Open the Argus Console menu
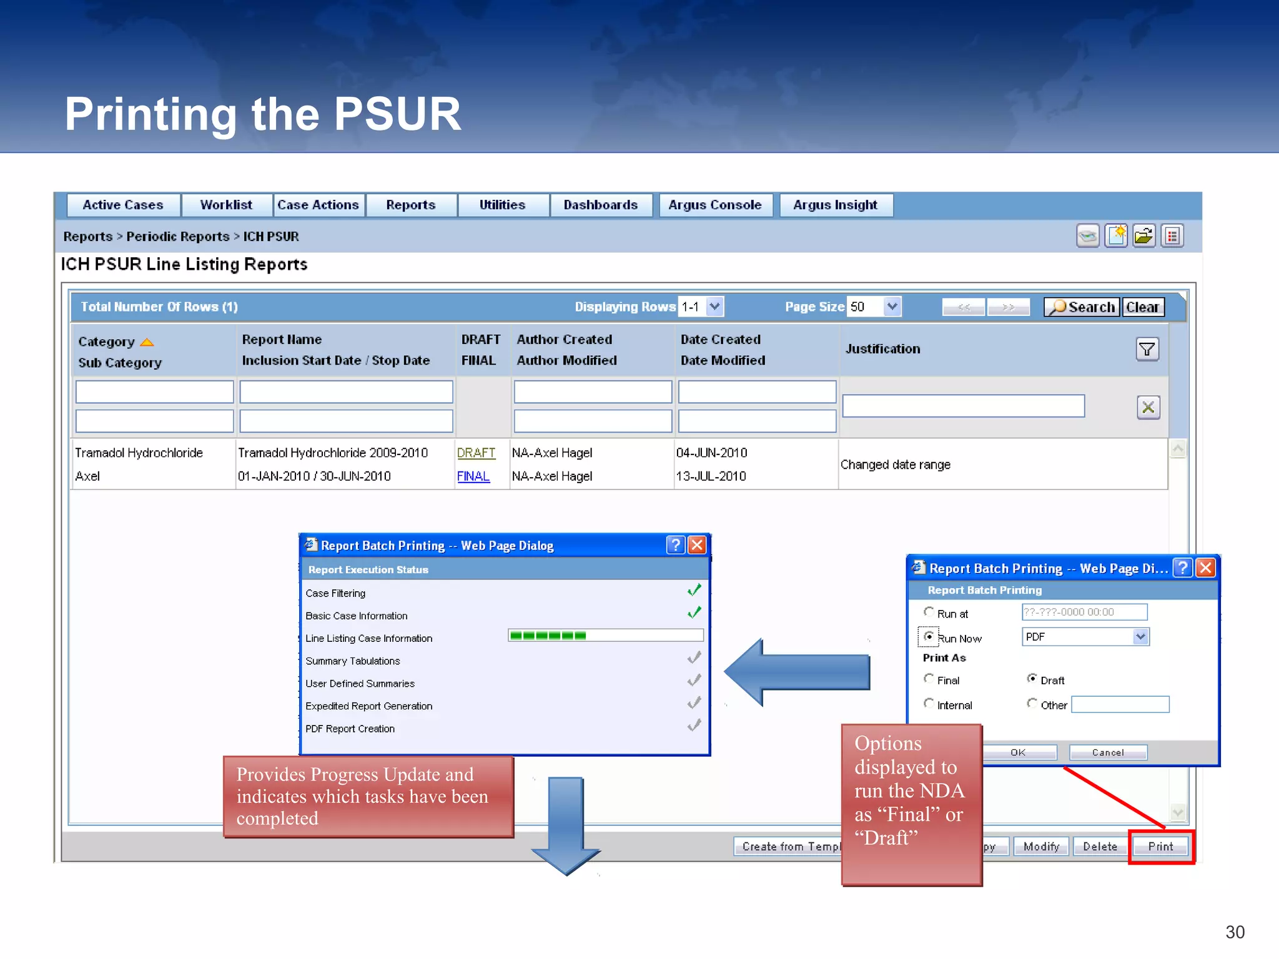This screenshot has height=959, width=1279. pyautogui.click(x=716, y=205)
